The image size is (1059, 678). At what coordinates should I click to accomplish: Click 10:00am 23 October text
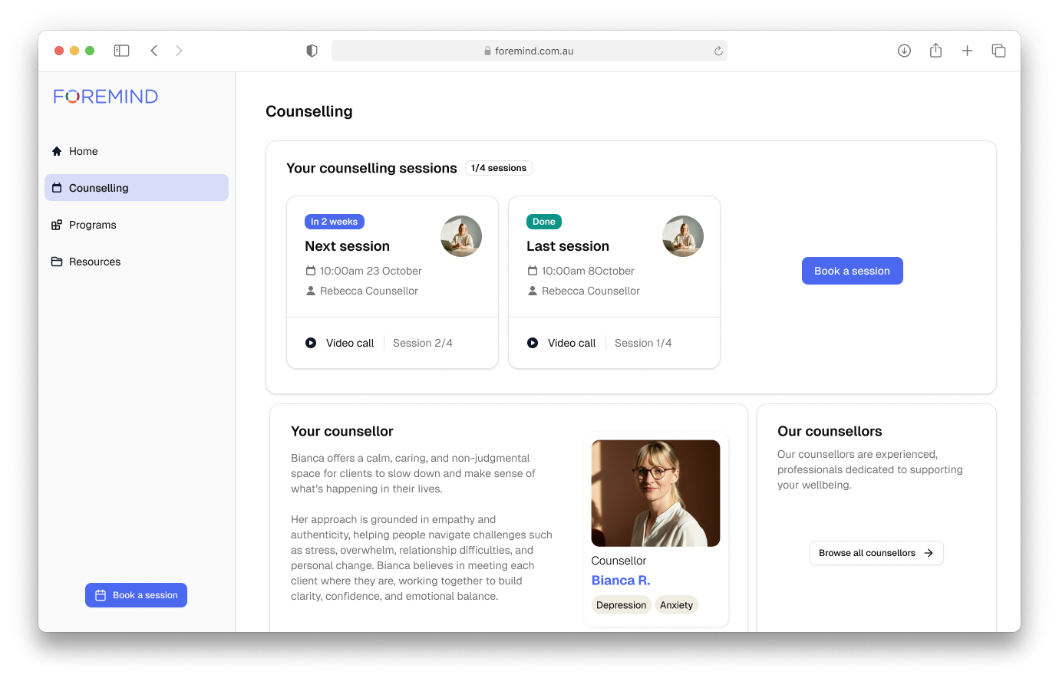371,271
